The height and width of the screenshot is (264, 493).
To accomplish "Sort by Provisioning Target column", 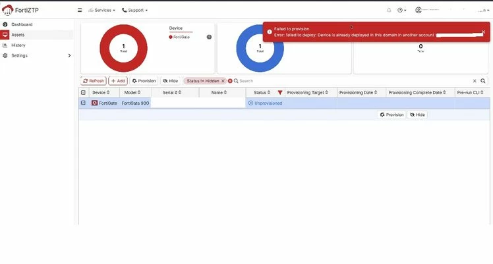I will [x=308, y=92].
